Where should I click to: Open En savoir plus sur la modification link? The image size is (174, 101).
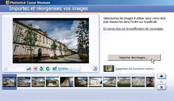pos(133,29)
